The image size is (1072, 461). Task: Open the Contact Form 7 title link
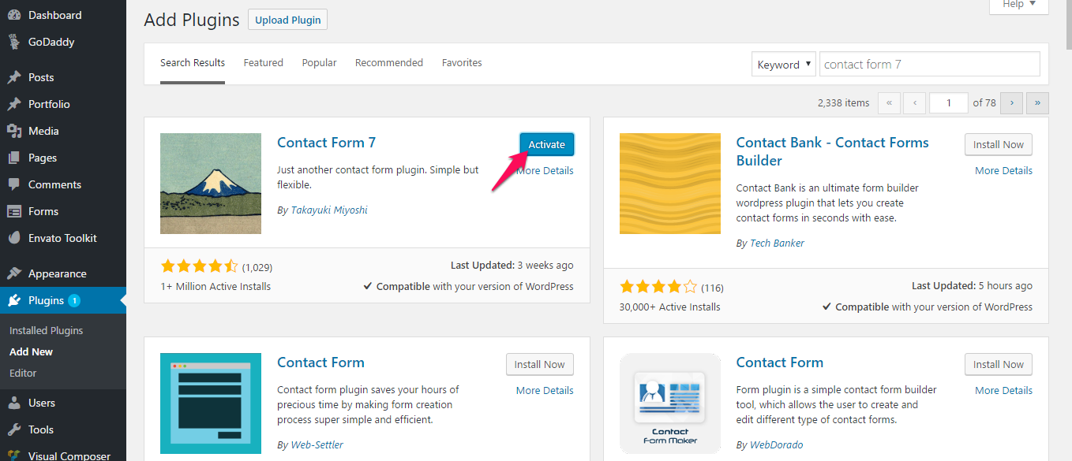pos(326,143)
